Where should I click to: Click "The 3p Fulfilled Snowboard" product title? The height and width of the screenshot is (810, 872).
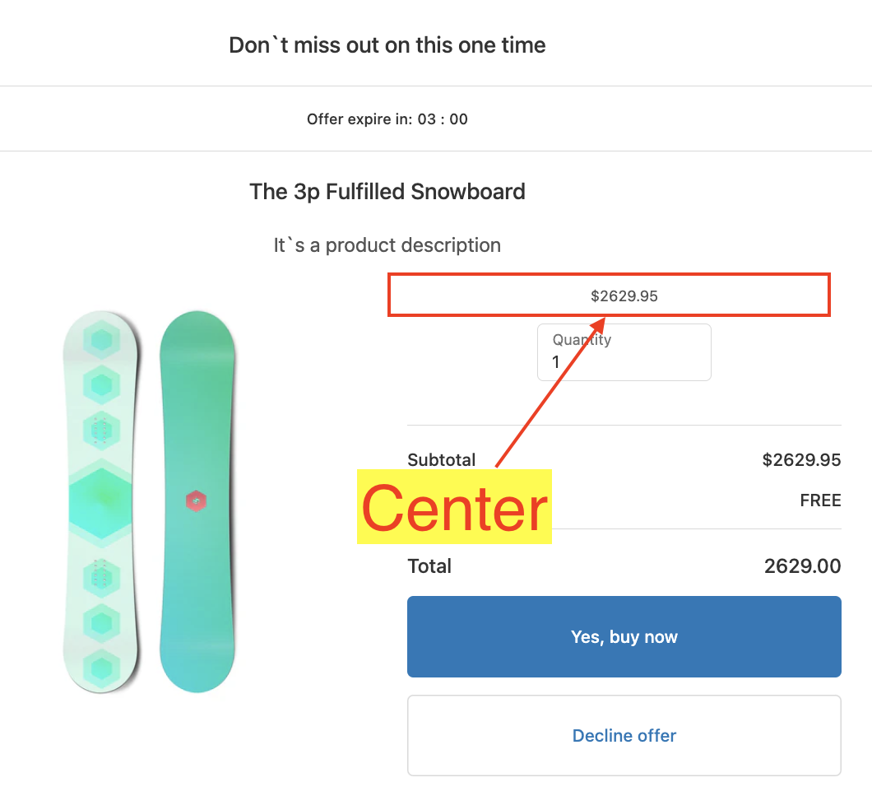[387, 192]
